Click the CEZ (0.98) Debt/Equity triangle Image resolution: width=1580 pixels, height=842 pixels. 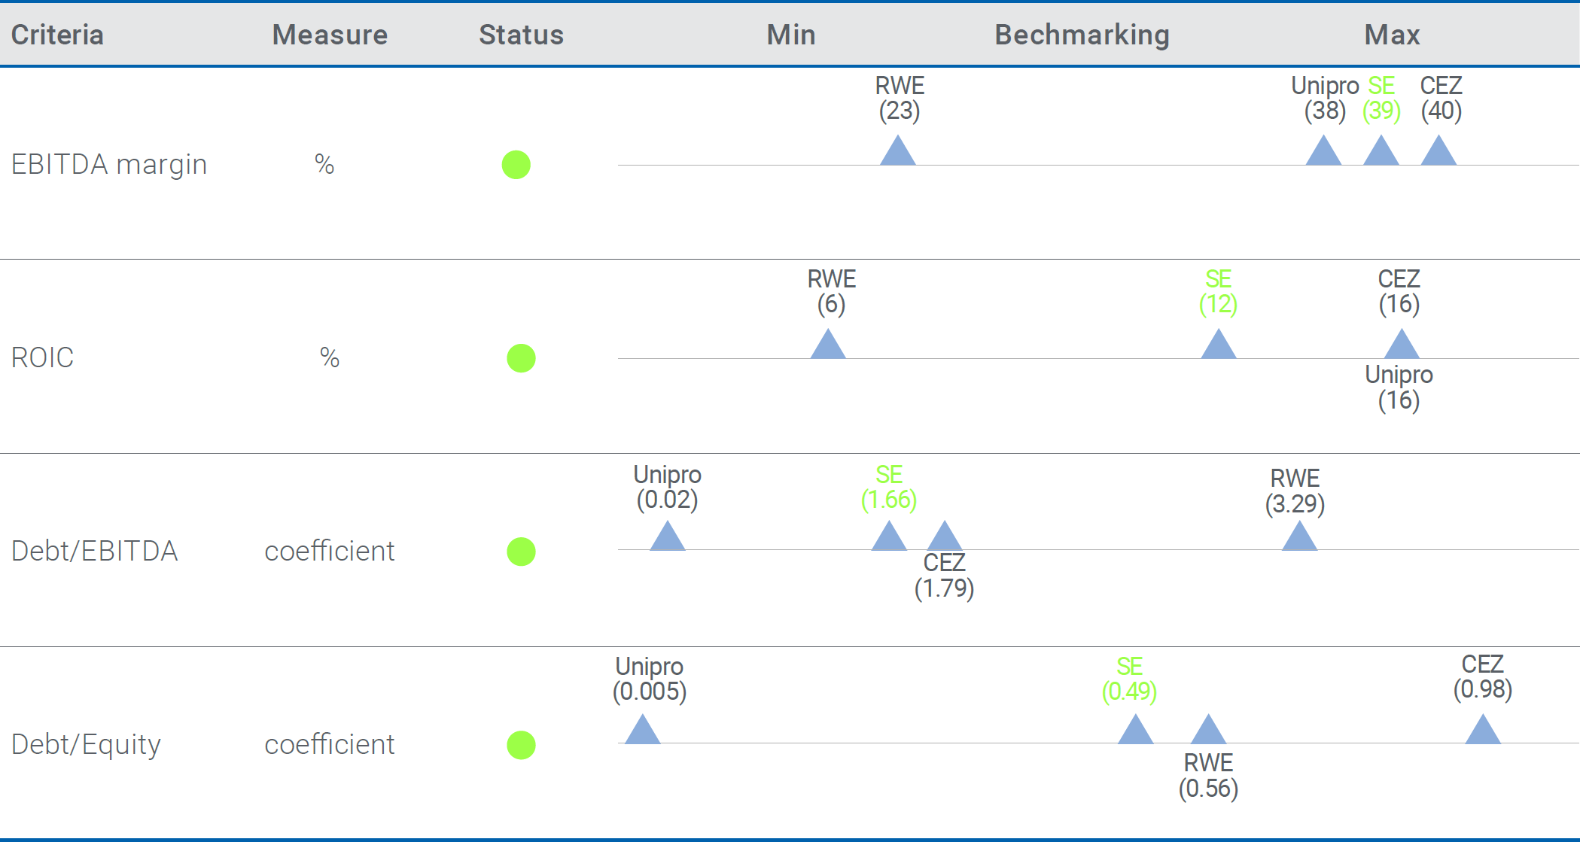pos(1483,731)
